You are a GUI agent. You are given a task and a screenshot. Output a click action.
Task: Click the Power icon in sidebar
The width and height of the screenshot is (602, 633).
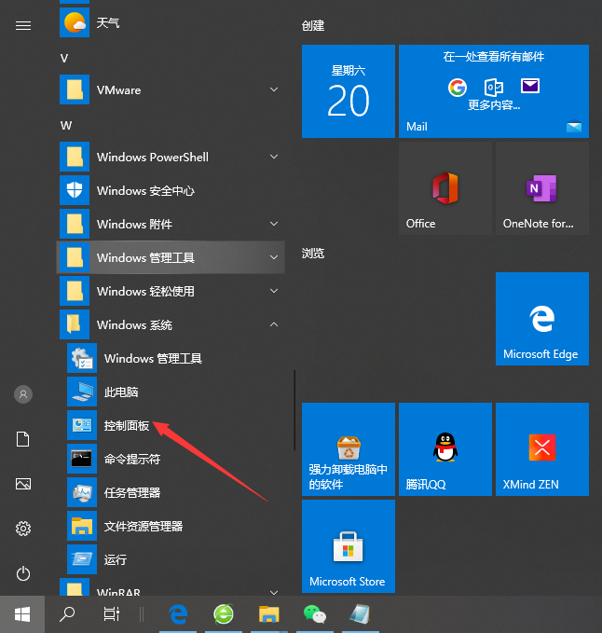click(23, 573)
